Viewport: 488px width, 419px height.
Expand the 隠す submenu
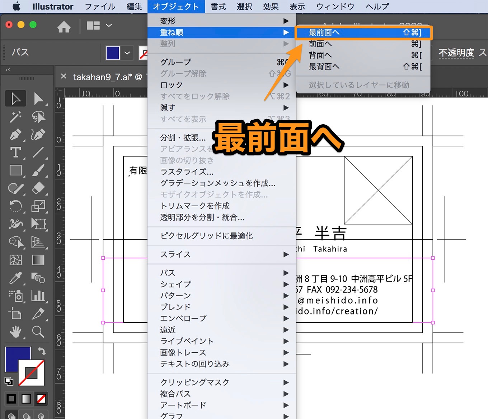tap(222, 108)
